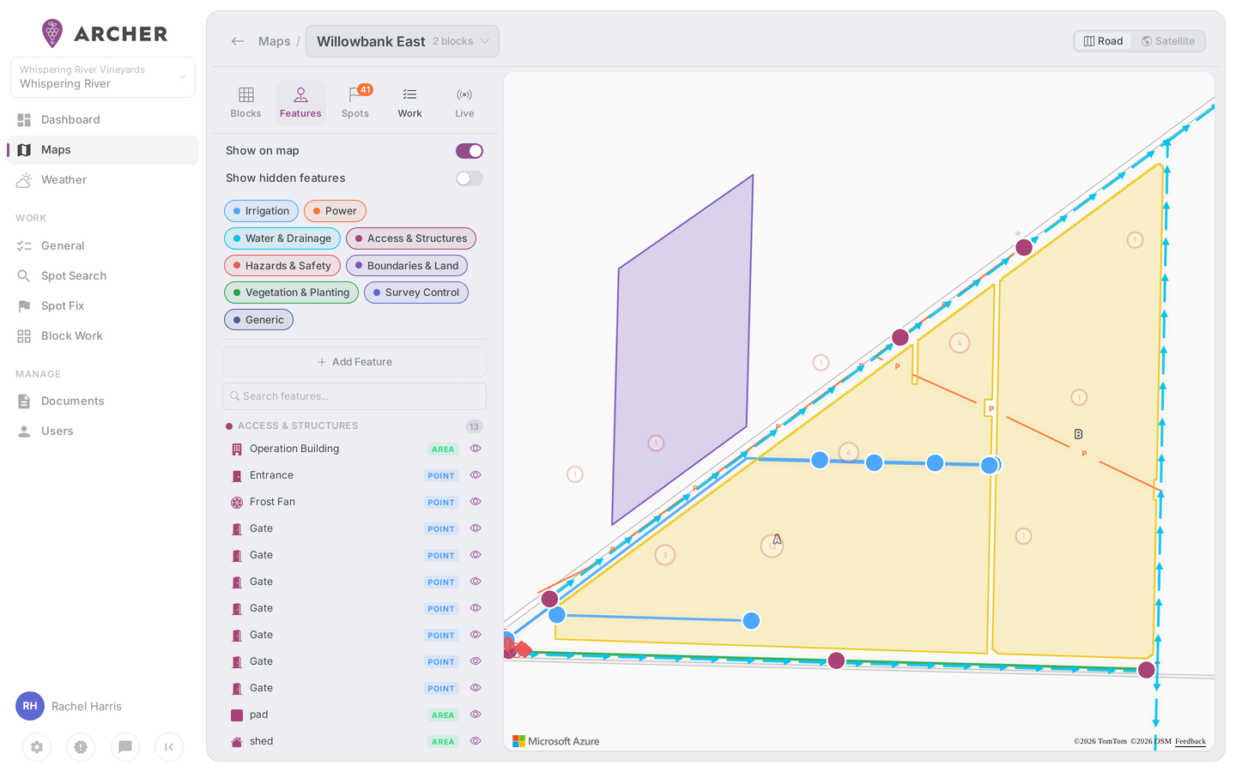Go back using the left arrow icon
Screen dimensions: 1236x772
coord(238,41)
